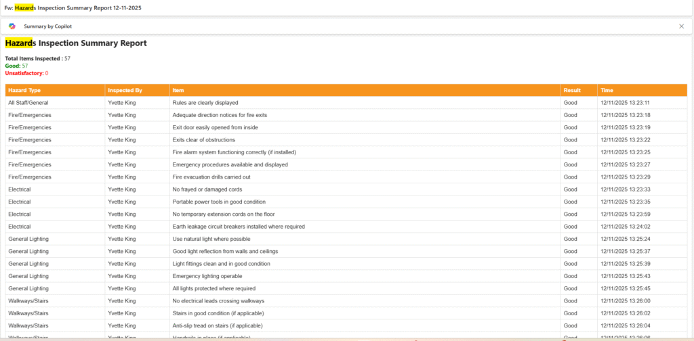The image size is (694, 341).
Task: Select the All Staff/General hazard type cell
Action: (28, 103)
